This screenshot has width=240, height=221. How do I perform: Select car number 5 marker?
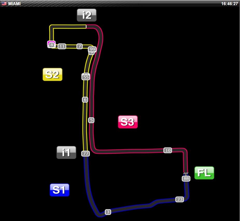tap(91, 120)
